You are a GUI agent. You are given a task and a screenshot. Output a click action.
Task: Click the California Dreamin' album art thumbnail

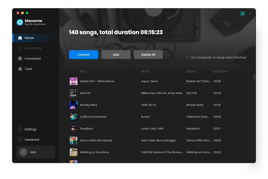(73, 117)
